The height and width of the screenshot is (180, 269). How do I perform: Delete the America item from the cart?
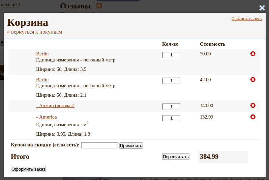(x=253, y=117)
